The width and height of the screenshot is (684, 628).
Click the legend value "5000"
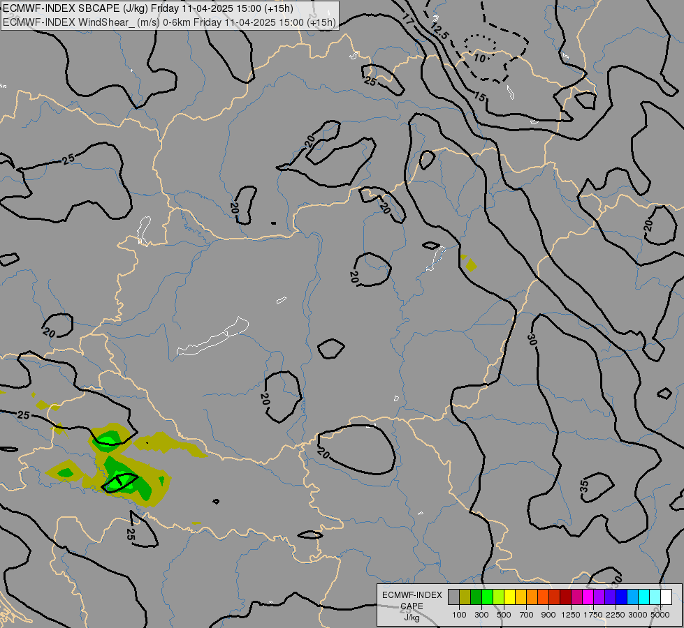click(x=660, y=615)
